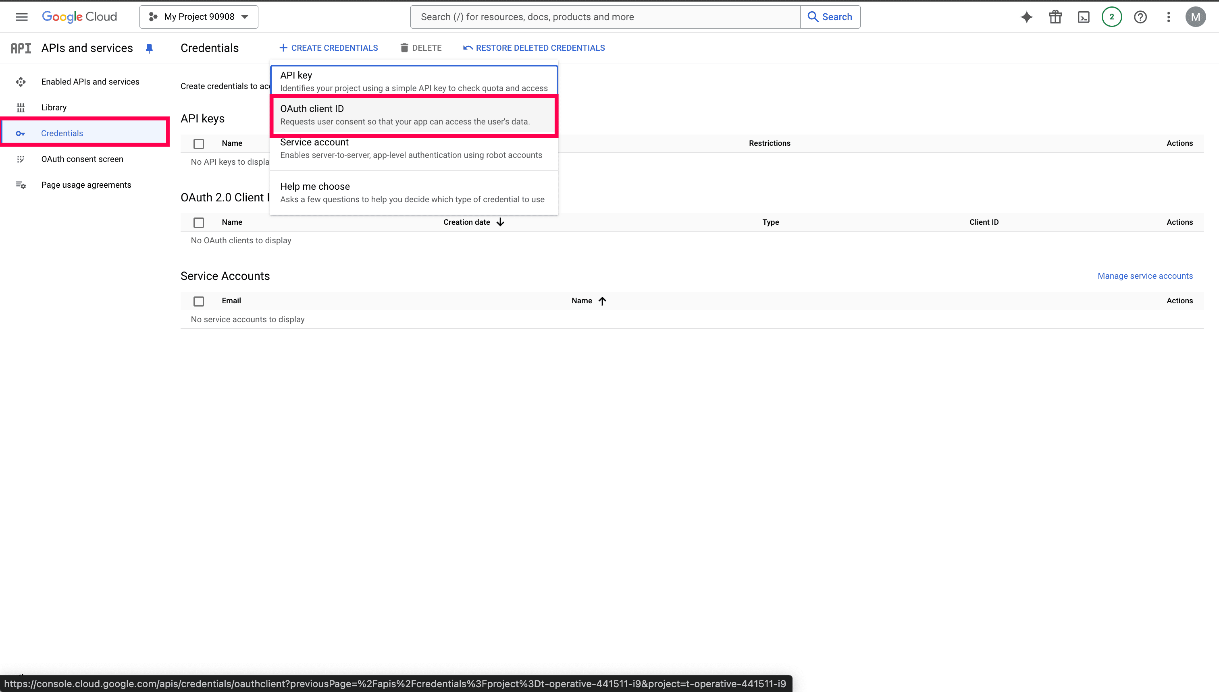Viewport: 1219px width, 692px height.
Task: Click the Service Accounts Name column header
Action: point(582,301)
